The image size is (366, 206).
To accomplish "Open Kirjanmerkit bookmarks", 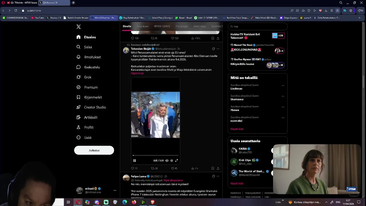I will [89, 97].
